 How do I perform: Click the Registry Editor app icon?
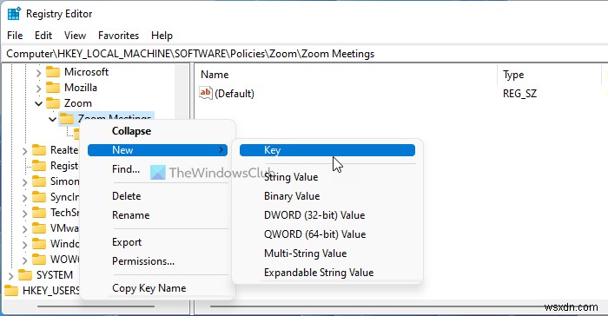pos(14,14)
